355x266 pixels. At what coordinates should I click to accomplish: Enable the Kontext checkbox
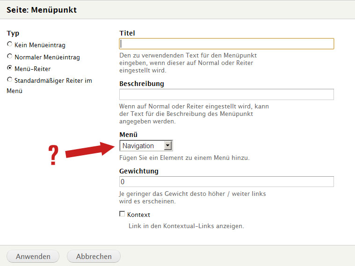point(123,214)
